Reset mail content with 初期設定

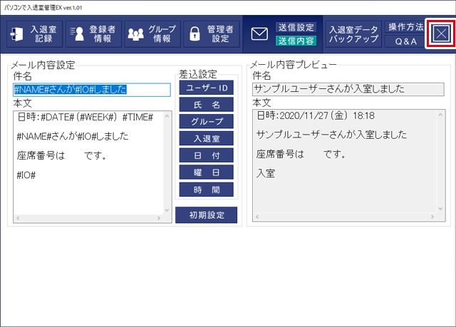pyautogui.click(x=207, y=215)
